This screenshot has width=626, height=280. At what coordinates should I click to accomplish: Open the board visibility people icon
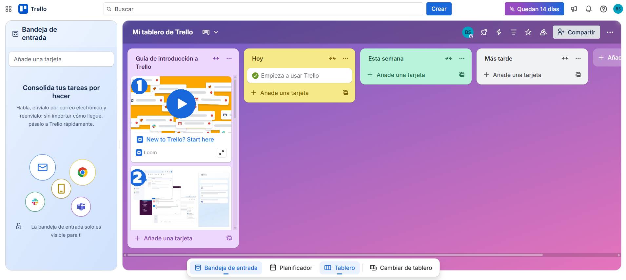click(x=543, y=32)
